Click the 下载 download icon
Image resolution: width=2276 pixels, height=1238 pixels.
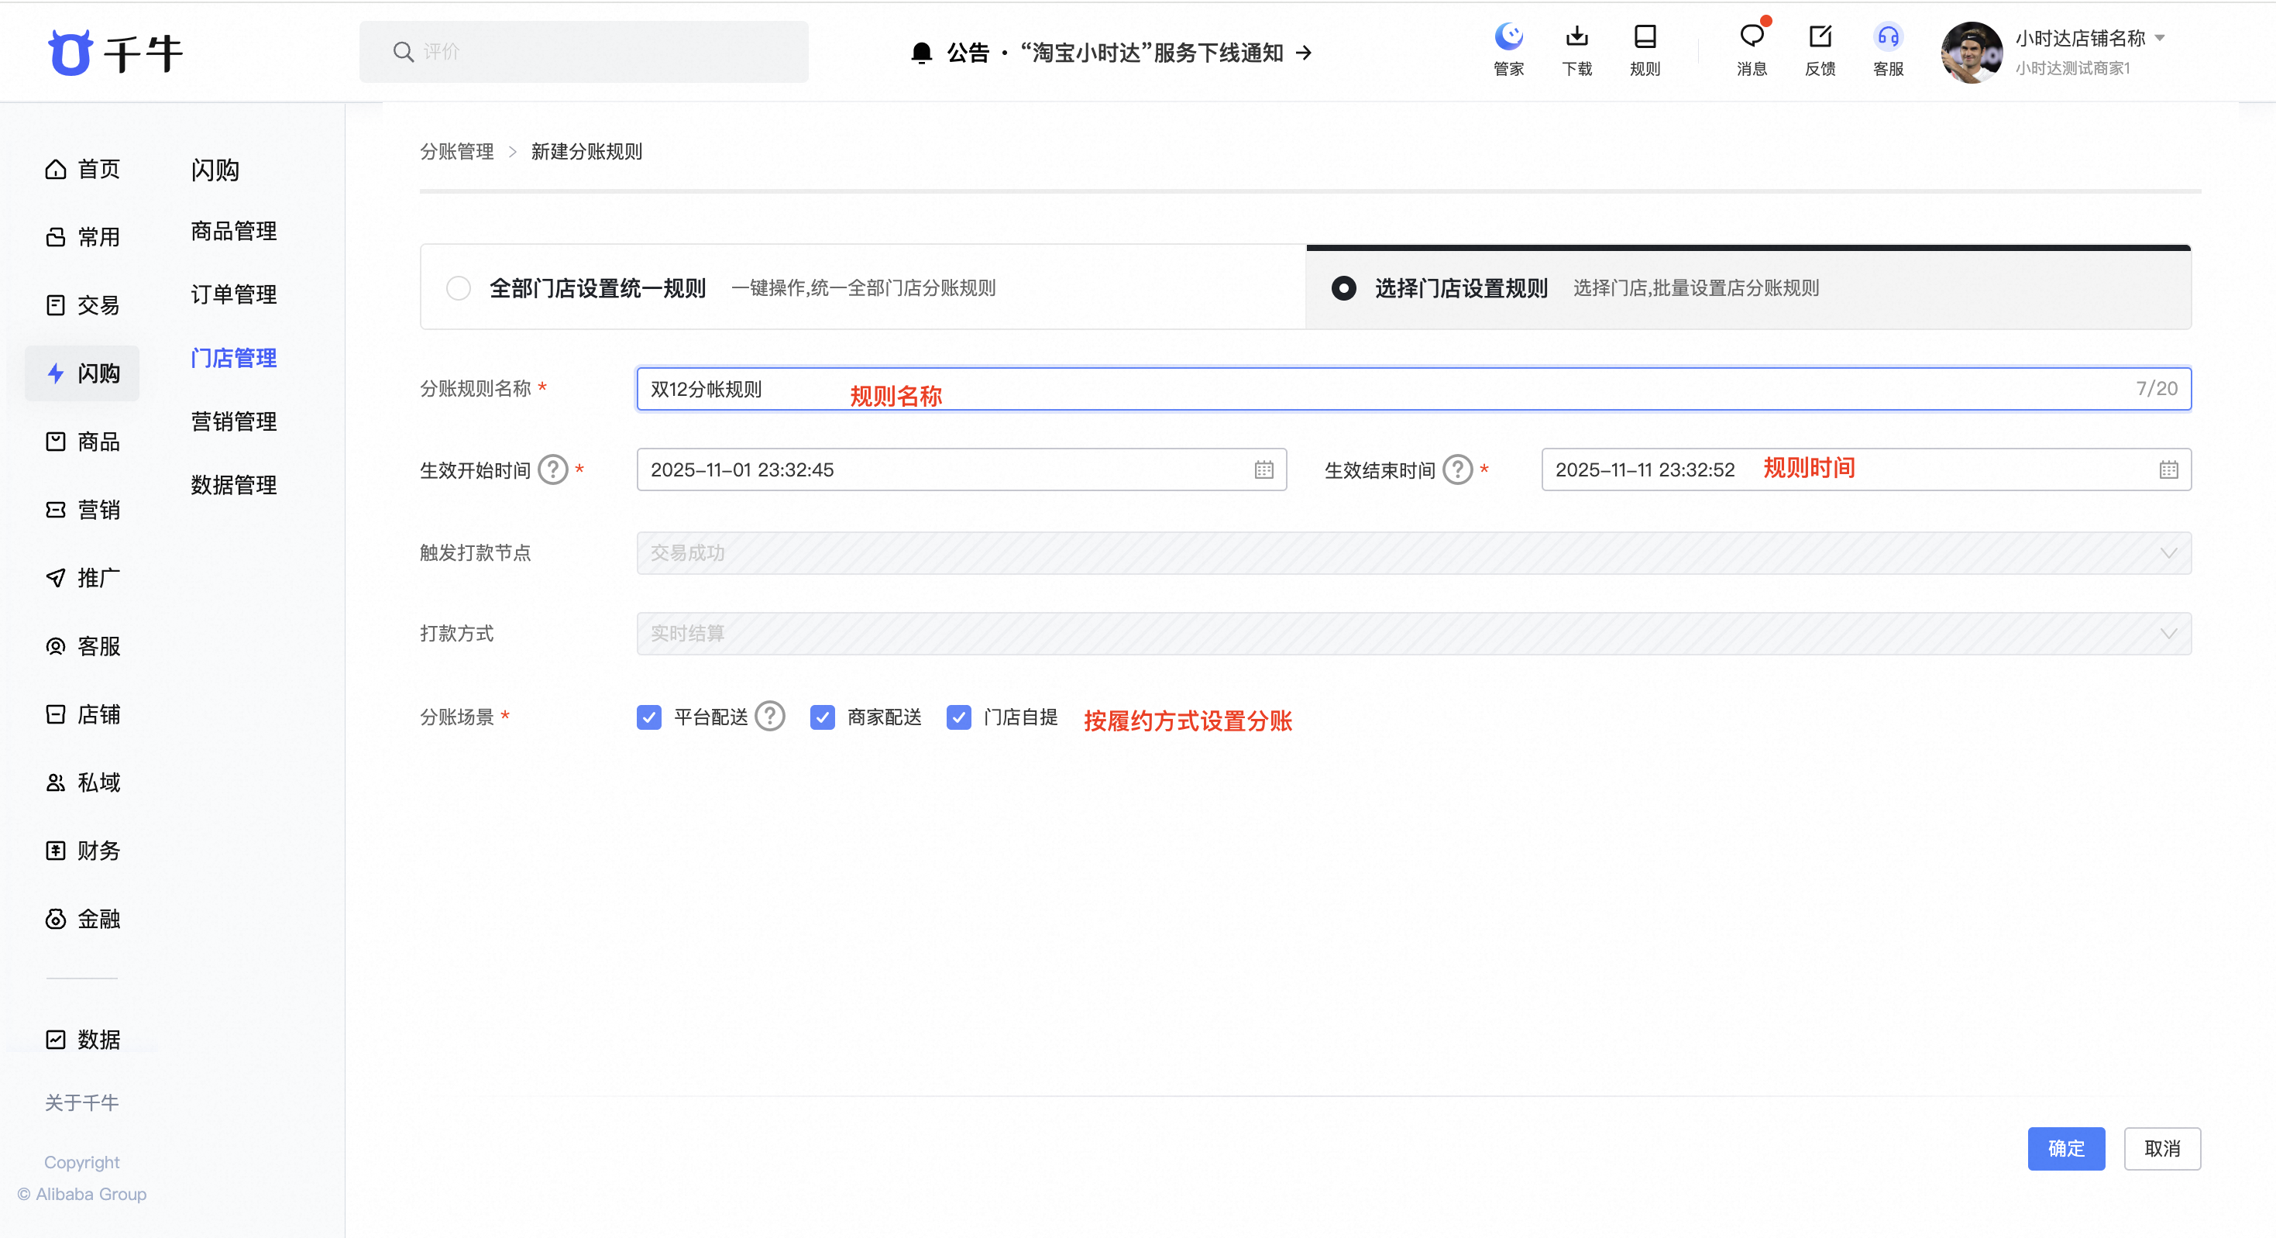pyautogui.click(x=1576, y=37)
